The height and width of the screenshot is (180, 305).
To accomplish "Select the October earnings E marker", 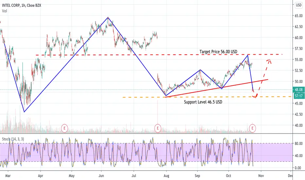I will point(253,128).
